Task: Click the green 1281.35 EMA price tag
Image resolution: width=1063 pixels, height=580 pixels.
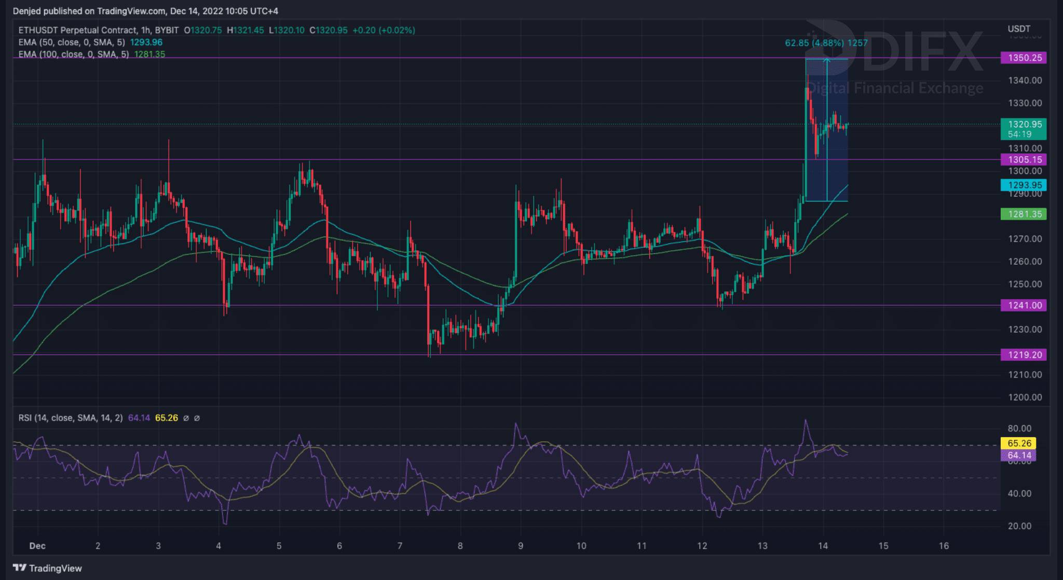Action: (1023, 214)
